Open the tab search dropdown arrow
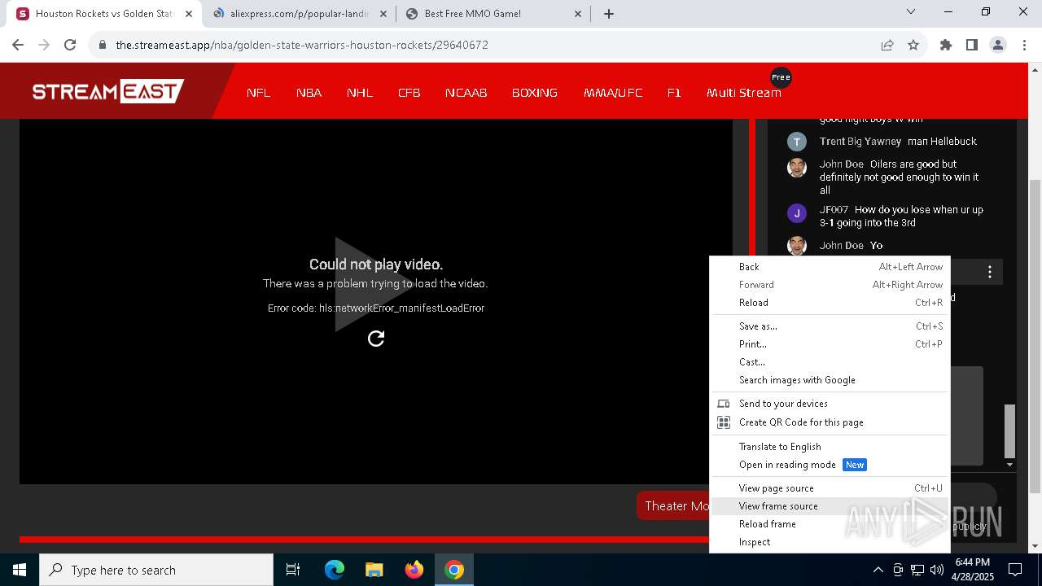 point(911,12)
